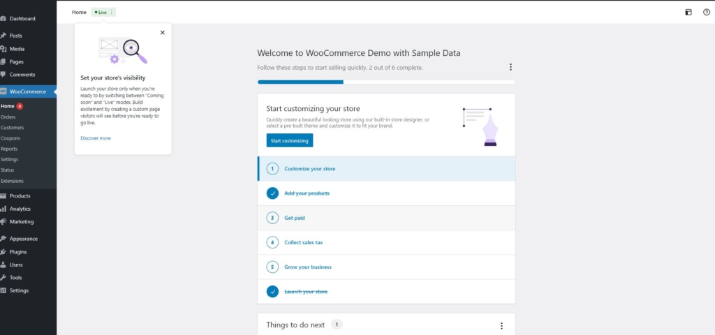Image resolution: width=715 pixels, height=335 pixels.
Task: Click the Products icon in sidebar
Action: coord(3,196)
